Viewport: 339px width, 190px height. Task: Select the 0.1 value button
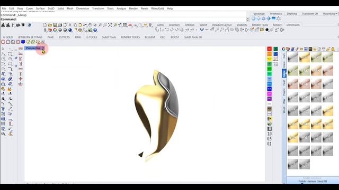(x=270, y=144)
